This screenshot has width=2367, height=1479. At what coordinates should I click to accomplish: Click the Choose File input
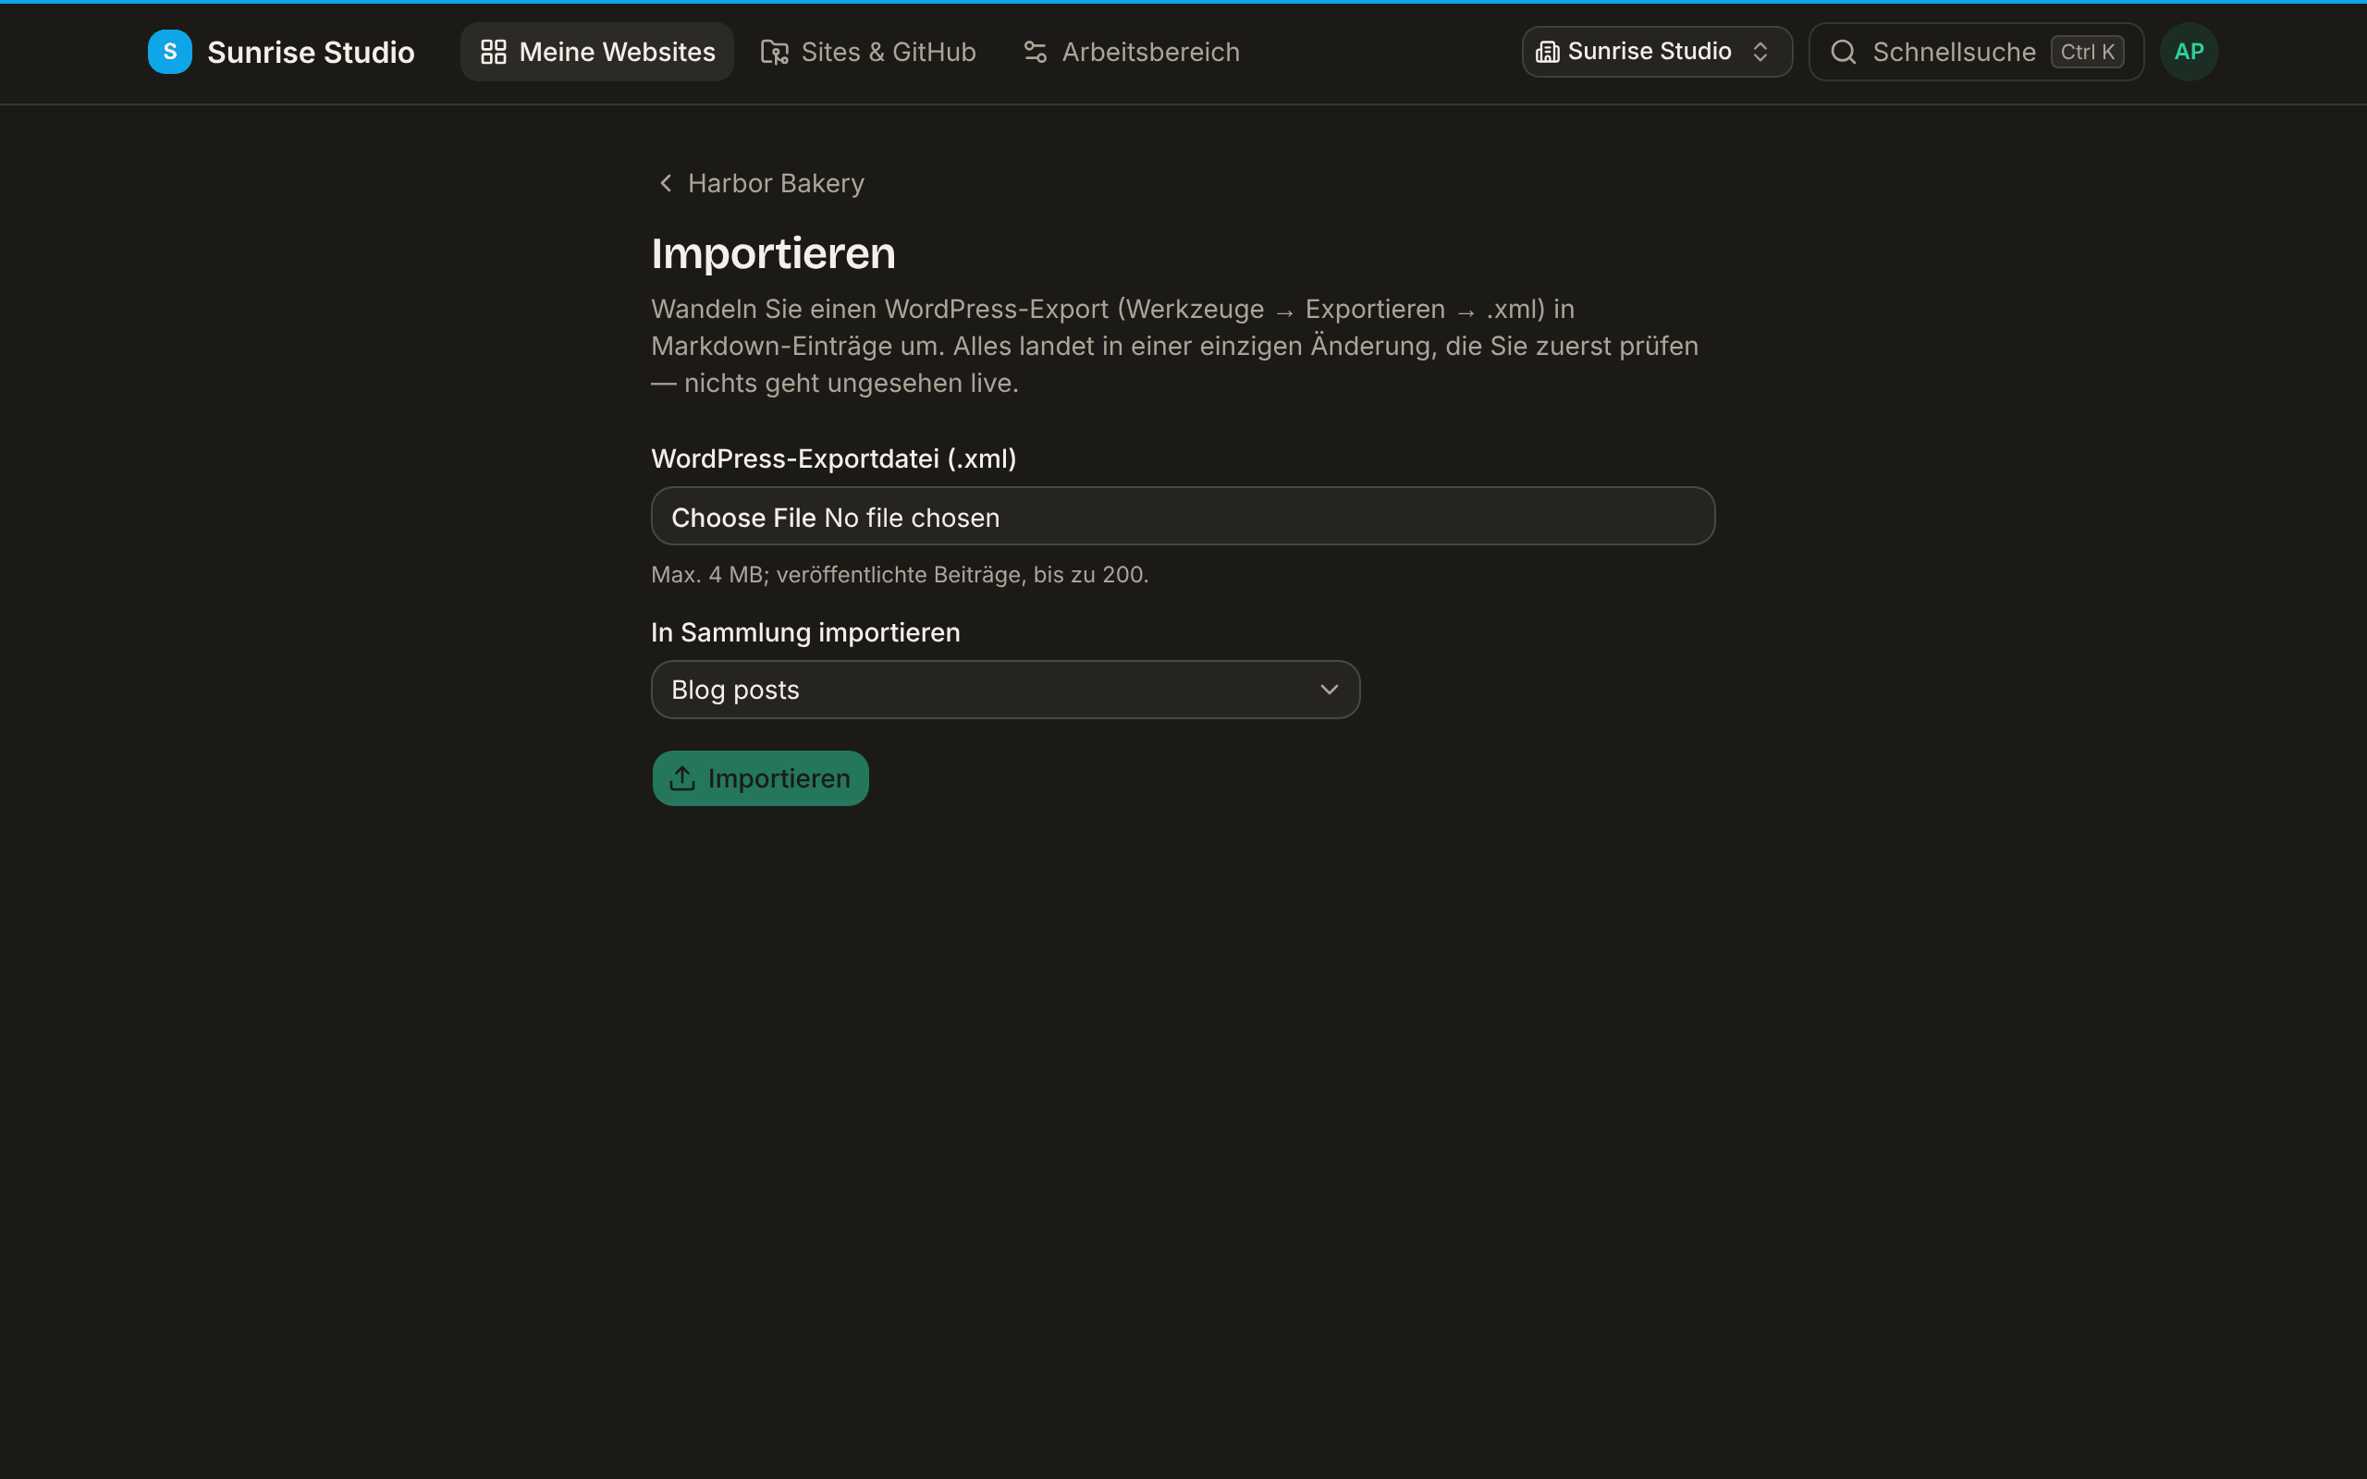(1183, 517)
